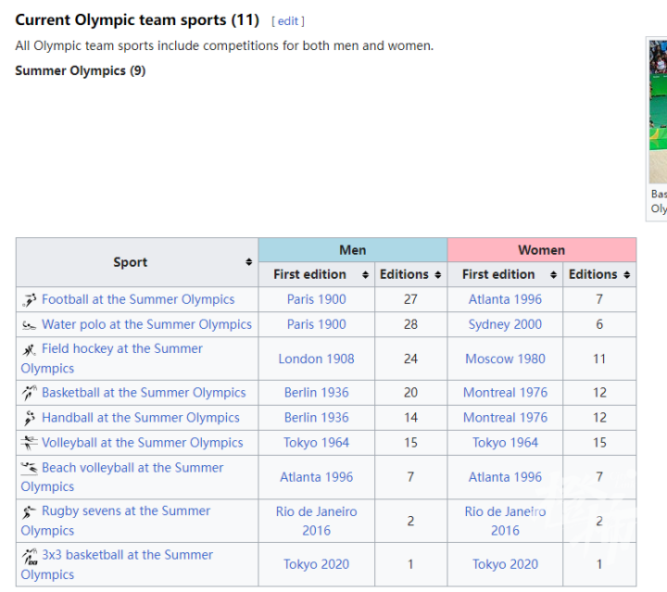Click the volleyball pictogram icon
The image size is (667, 592).
pos(30,443)
